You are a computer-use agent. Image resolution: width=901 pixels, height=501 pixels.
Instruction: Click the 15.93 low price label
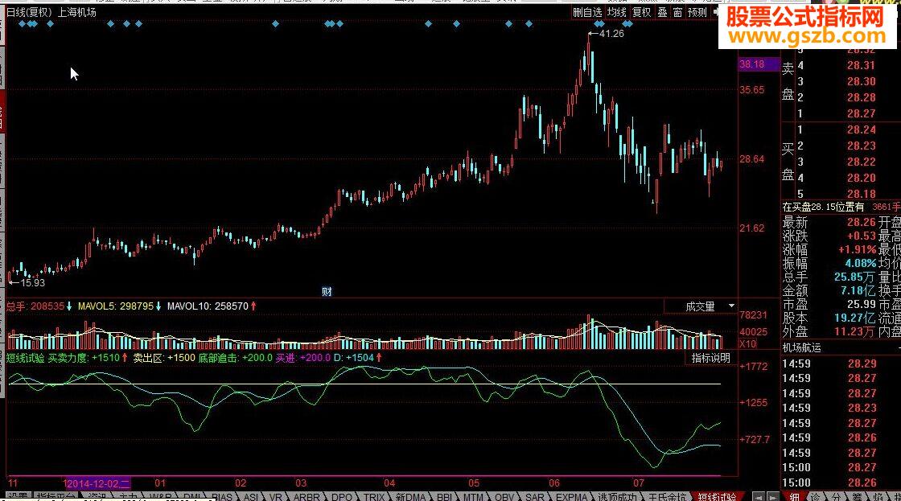32,283
